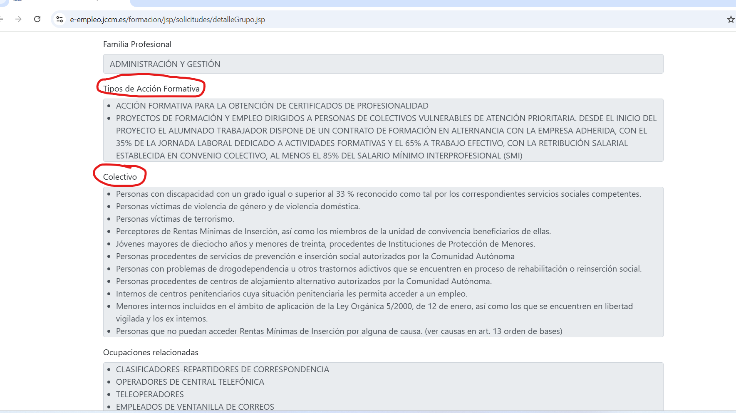Click 'Personas víctimas de violencia de género' item
Image resolution: width=736 pixels, height=413 pixels.
coord(238,206)
